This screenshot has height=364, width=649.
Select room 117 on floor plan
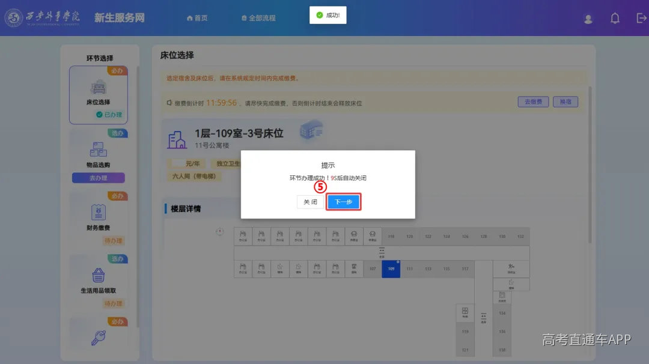465,269
